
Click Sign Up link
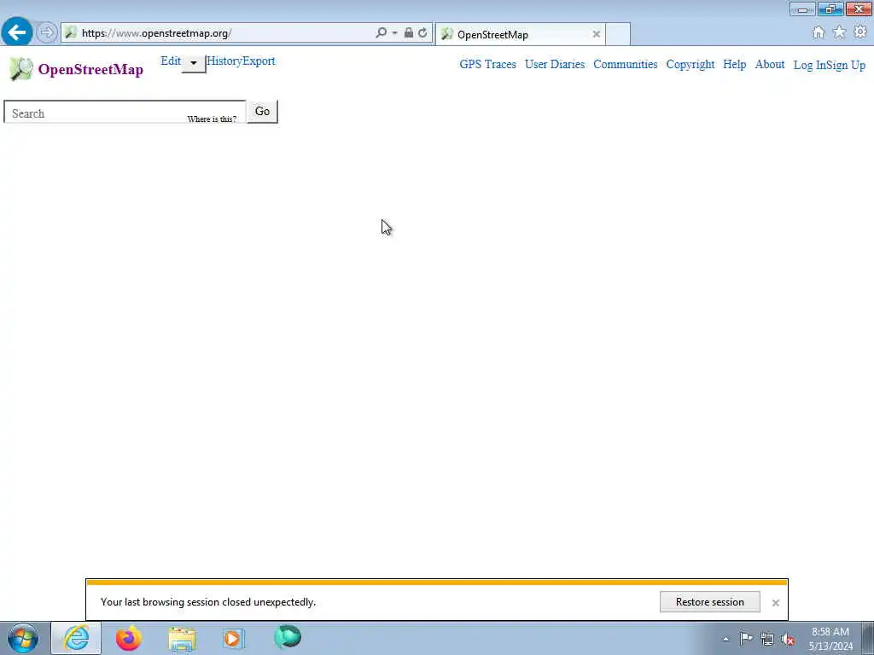tap(845, 65)
